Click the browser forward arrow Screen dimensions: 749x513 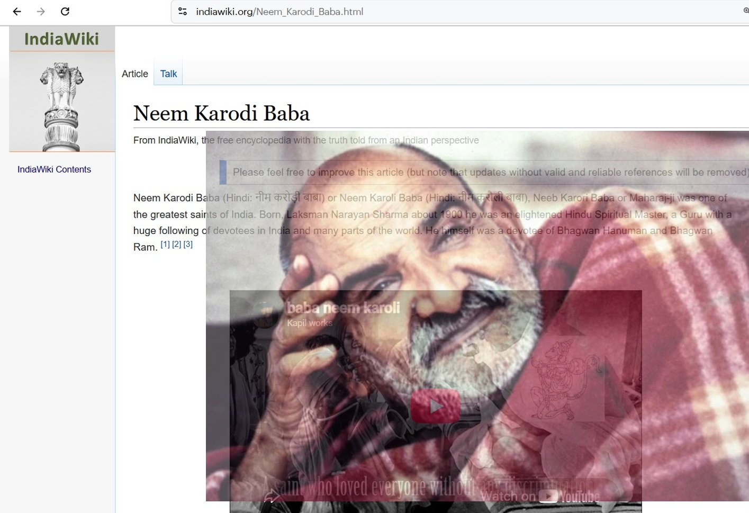point(41,12)
